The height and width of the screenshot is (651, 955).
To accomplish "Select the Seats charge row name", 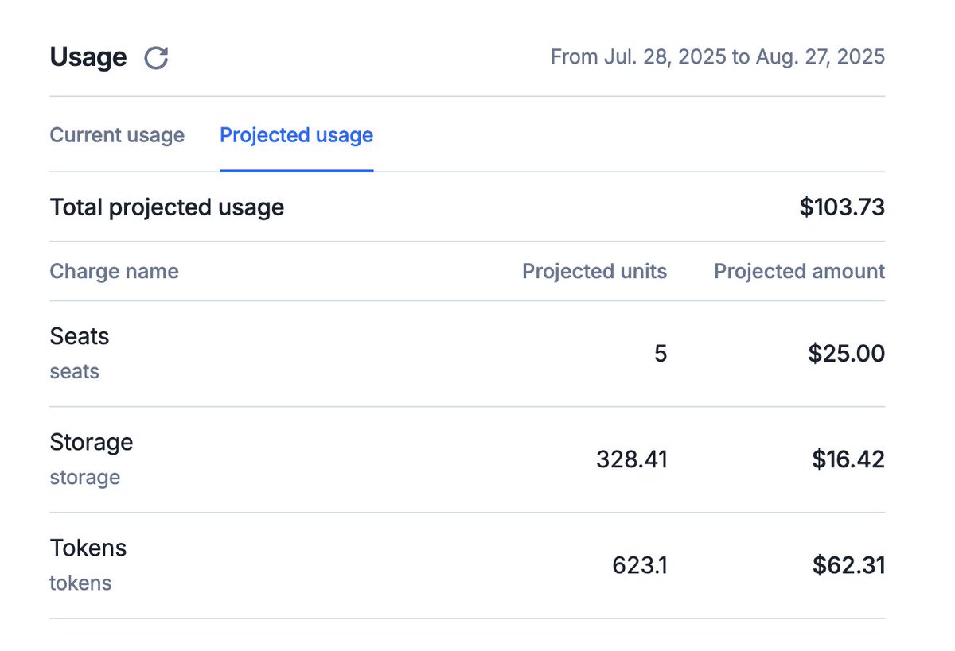I will coord(79,336).
